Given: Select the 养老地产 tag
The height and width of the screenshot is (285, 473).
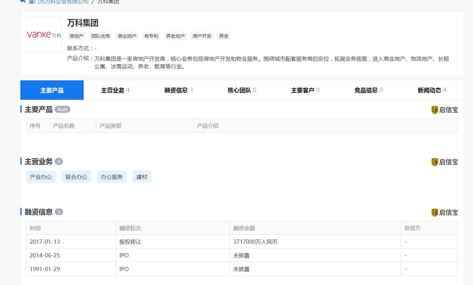Looking at the screenshot, I should click(x=175, y=36).
